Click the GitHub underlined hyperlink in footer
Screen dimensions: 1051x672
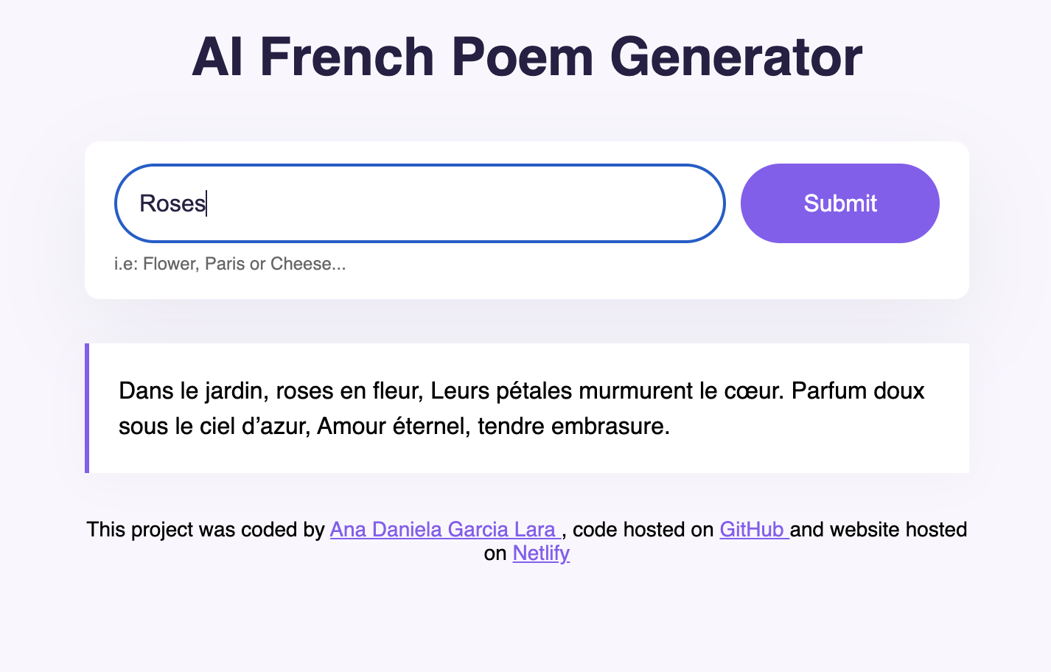(x=753, y=529)
